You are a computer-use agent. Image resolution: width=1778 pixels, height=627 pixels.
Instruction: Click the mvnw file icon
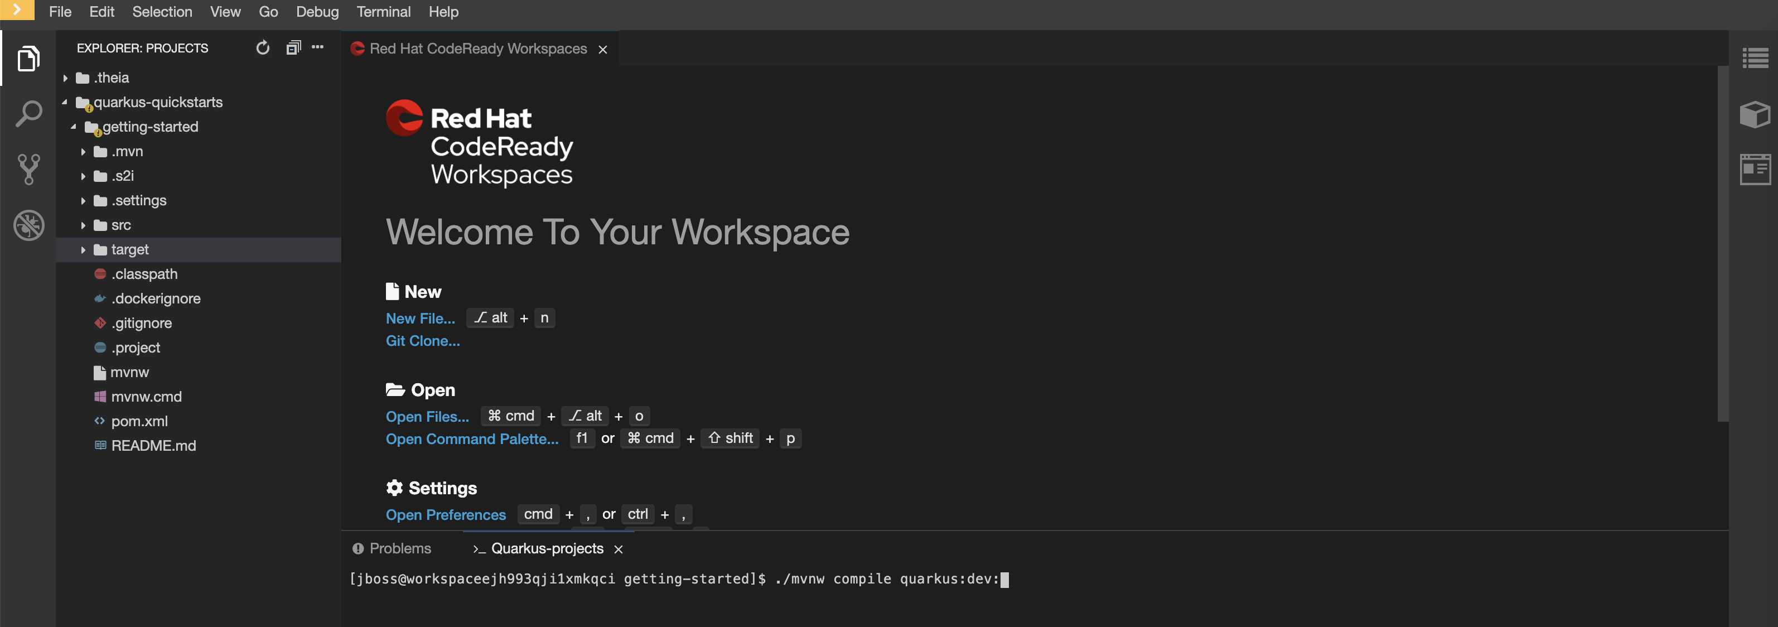100,372
